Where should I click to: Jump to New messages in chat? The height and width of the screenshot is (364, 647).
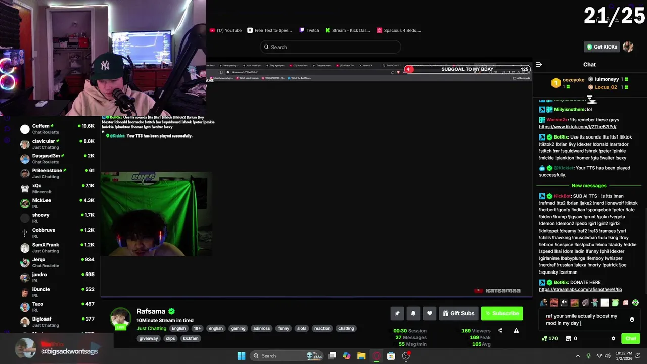[x=588, y=186]
